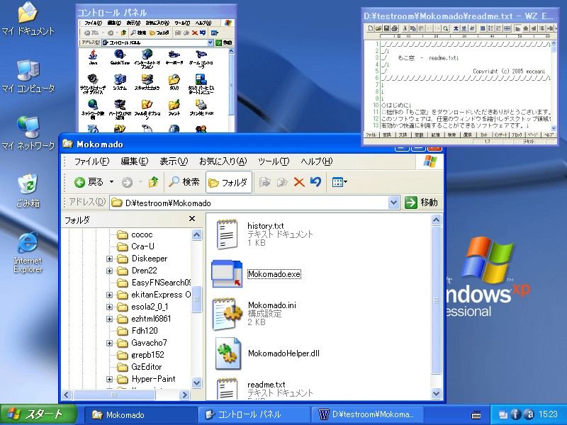Click the new document icon in WZ Editor
567x425 pixels.
(x=370, y=28)
